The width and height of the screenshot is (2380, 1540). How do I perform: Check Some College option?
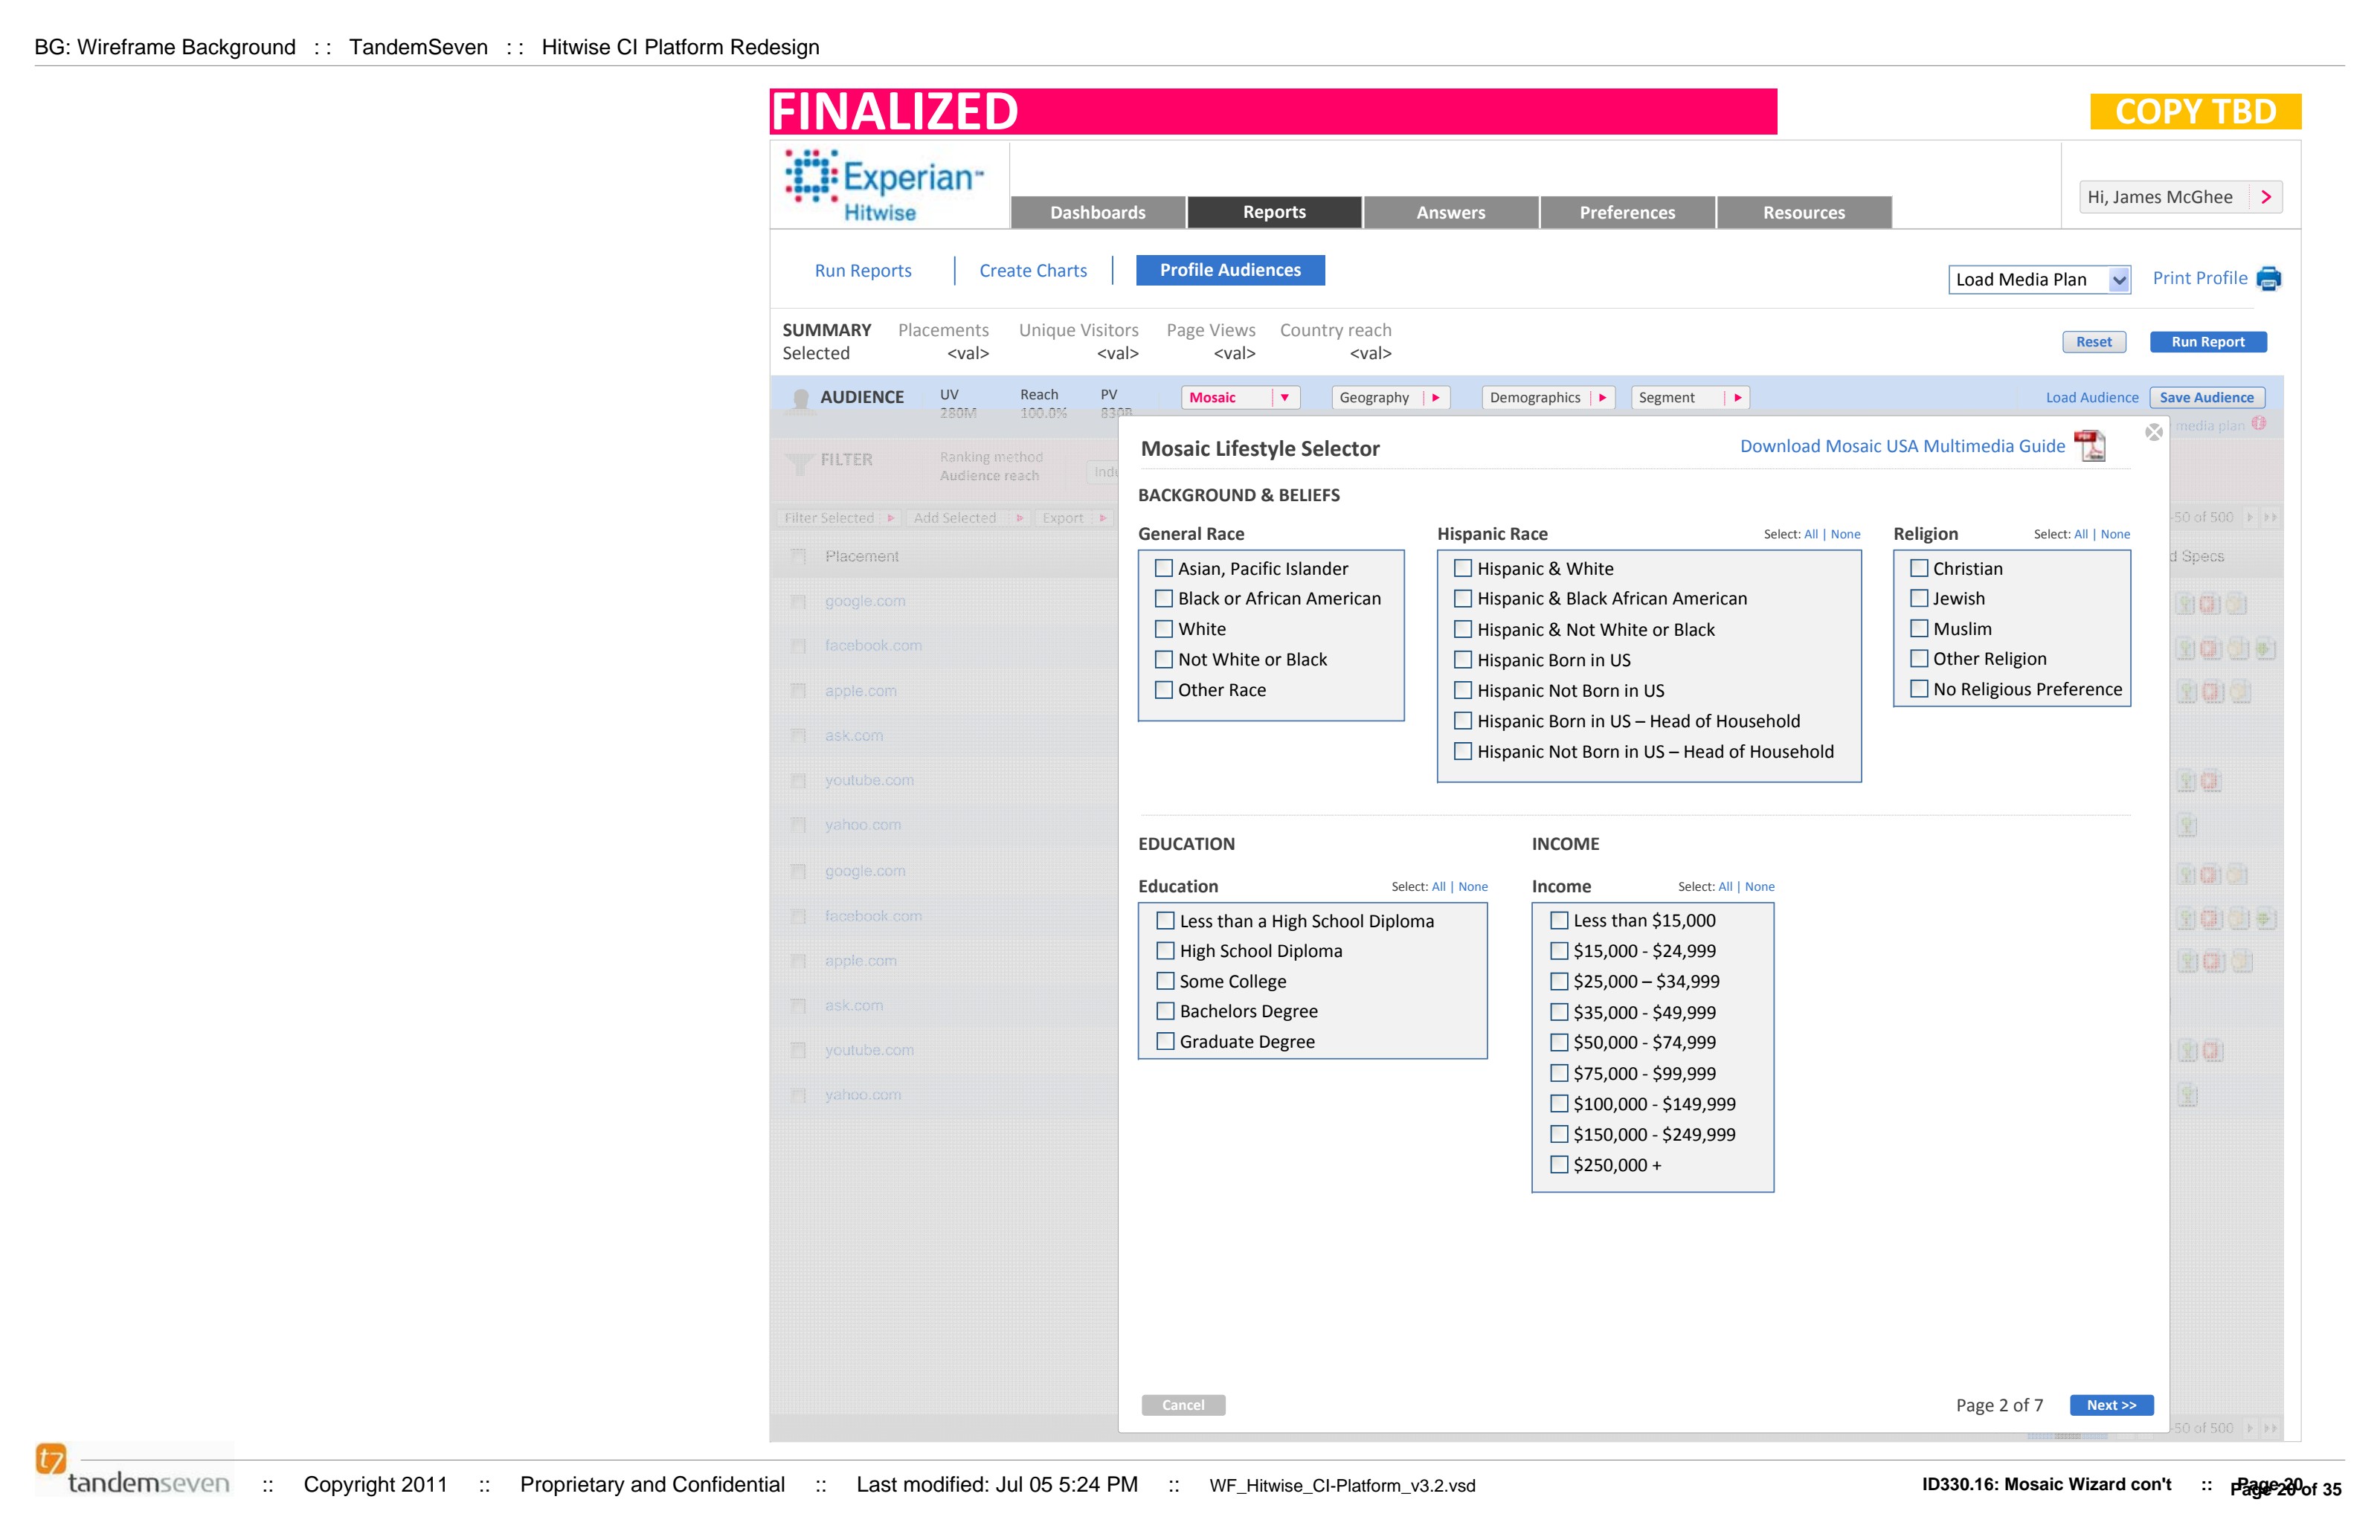pyautogui.click(x=1165, y=981)
